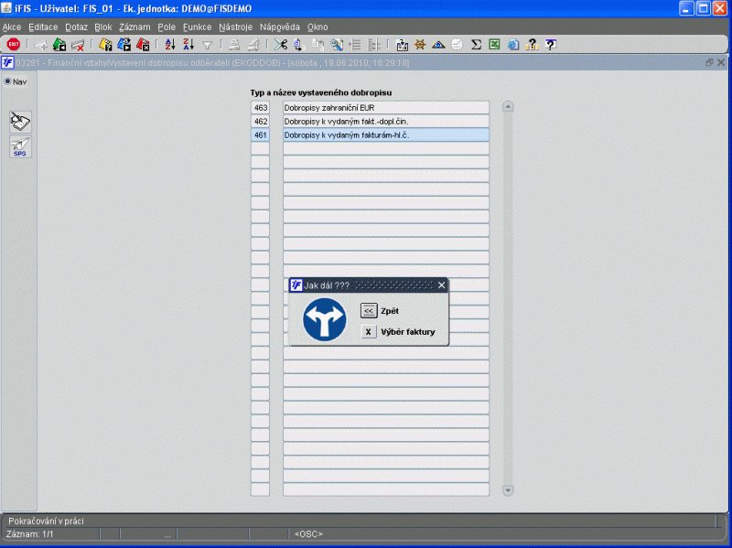Click the funnel filter icon
The width and height of the screenshot is (732, 548).
pos(208,45)
